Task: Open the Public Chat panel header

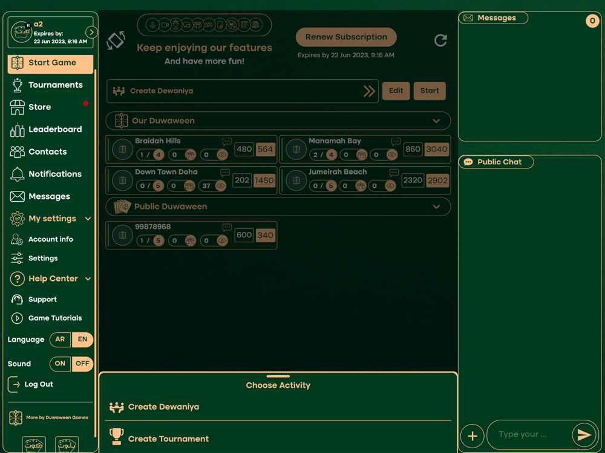Action: [496, 162]
